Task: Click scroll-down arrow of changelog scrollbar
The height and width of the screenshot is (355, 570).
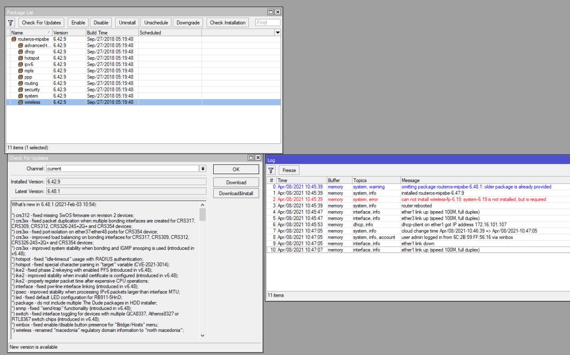Action: pyautogui.click(x=203, y=335)
